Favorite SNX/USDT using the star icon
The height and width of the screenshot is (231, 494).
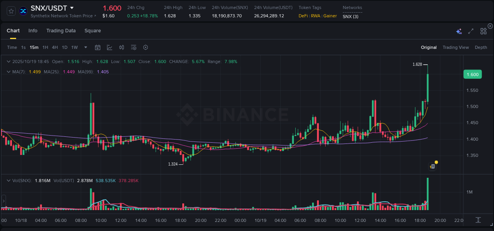click(x=11, y=11)
